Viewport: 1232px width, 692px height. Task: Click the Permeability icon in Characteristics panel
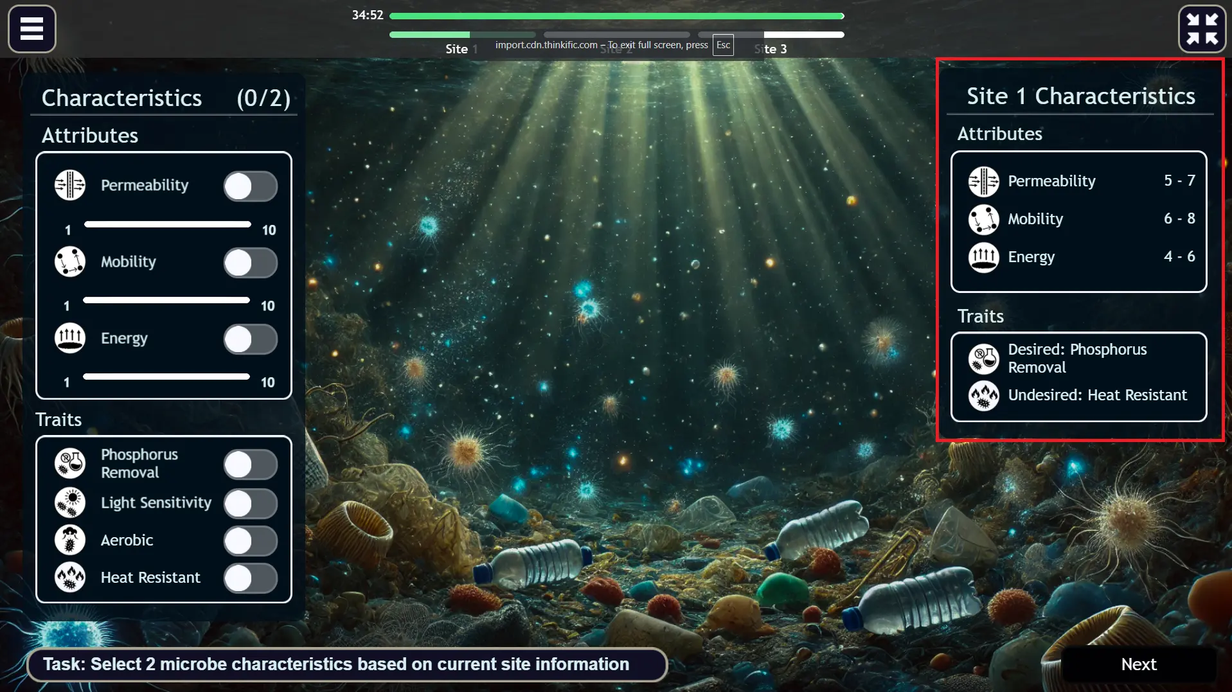point(70,185)
